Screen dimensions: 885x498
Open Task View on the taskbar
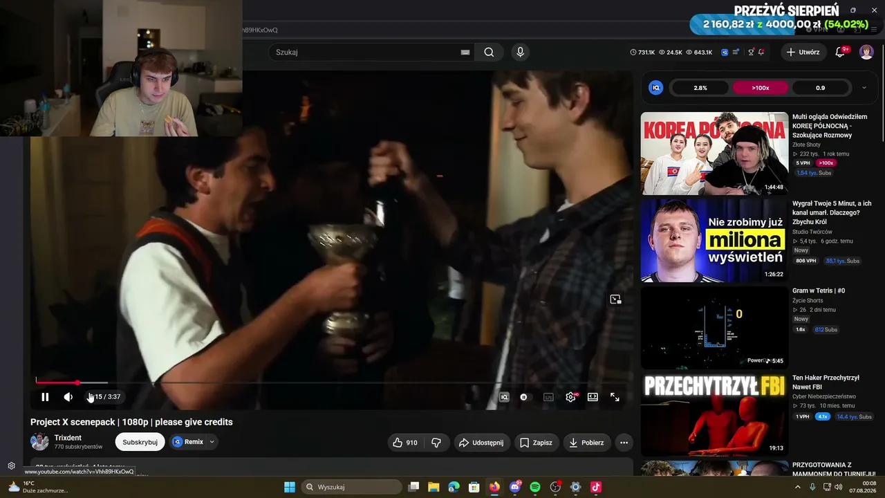coord(413,487)
